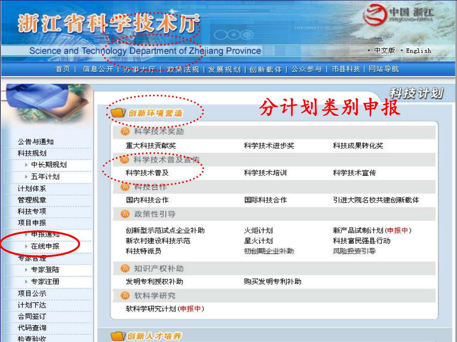Expand the arrow beside 五年计划

coord(26,176)
